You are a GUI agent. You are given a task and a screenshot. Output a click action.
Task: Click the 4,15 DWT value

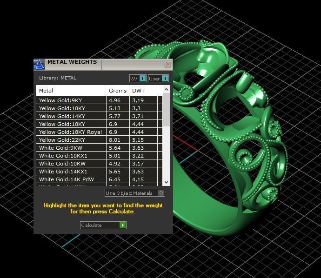point(138,179)
